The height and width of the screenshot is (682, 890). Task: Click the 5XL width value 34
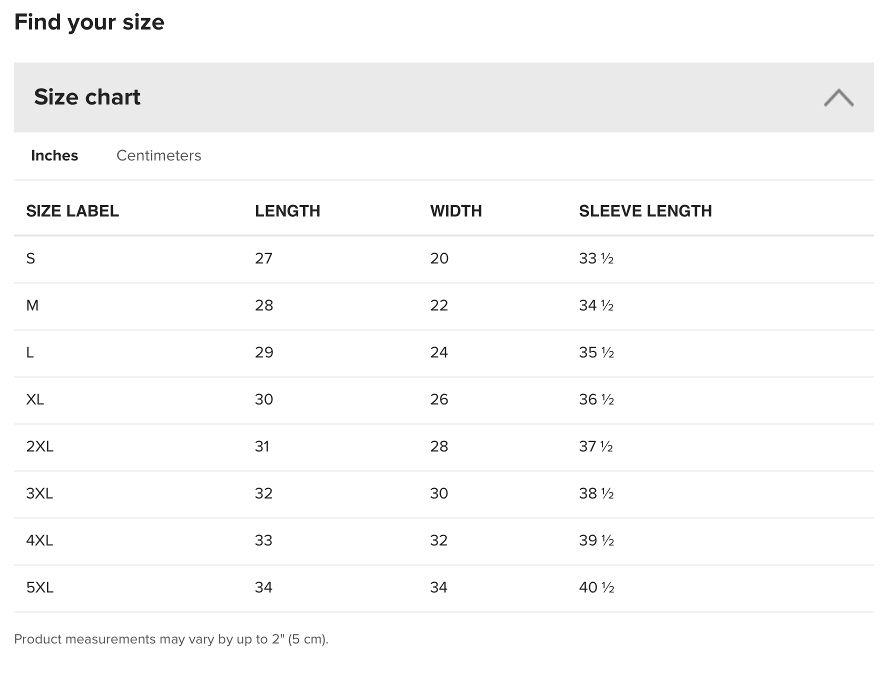(x=438, y=587)
